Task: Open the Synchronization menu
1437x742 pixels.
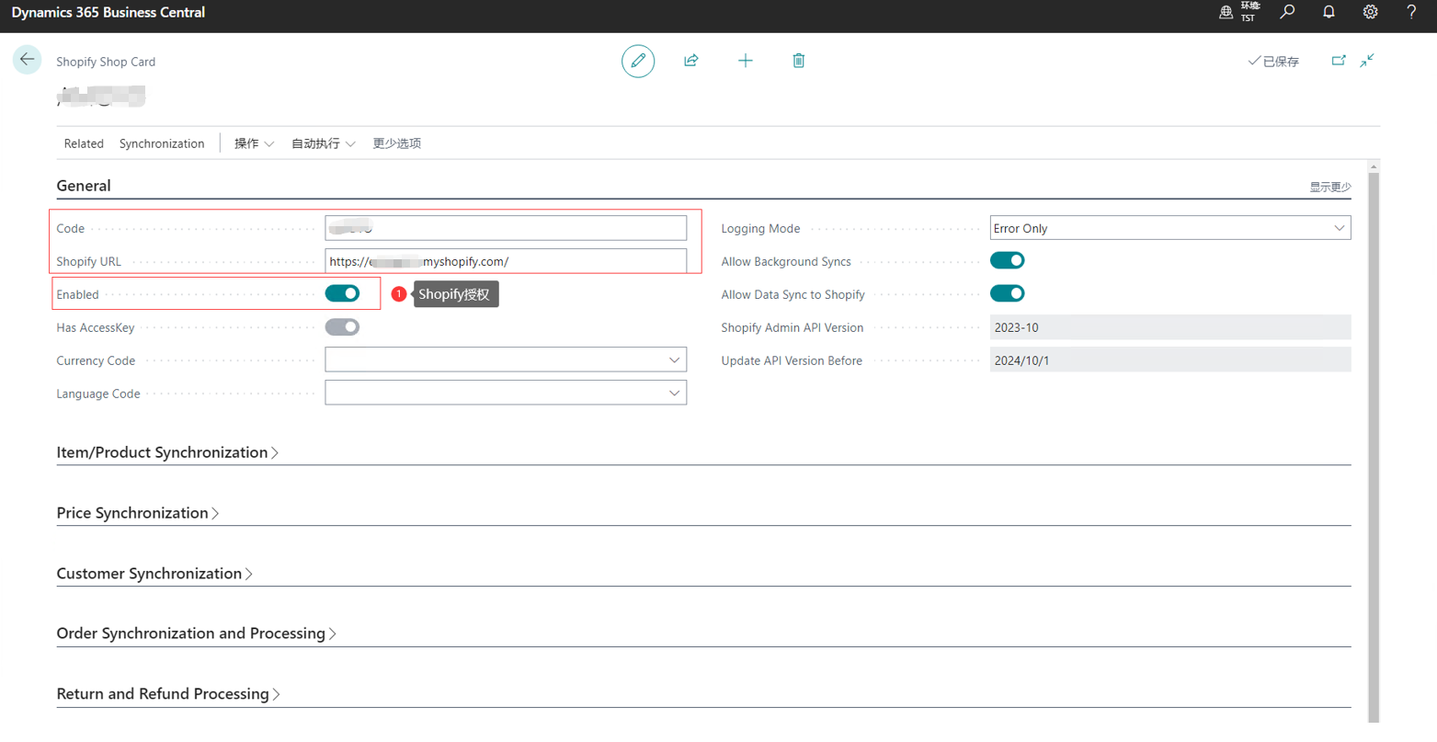Action: (162, 143)
